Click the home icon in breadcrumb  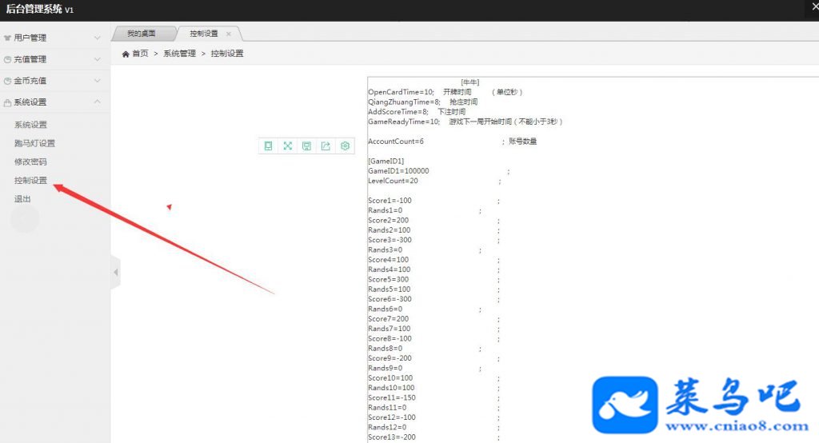click(126, 54)
